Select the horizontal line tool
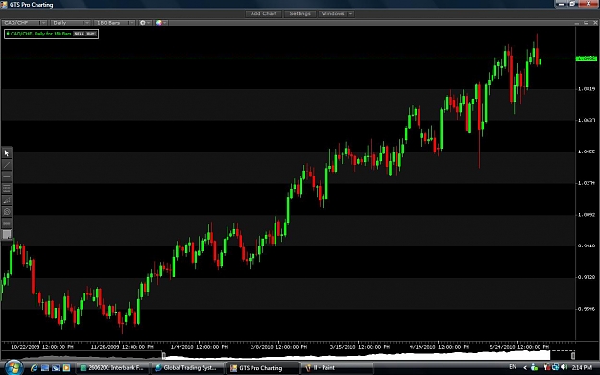 click(x=7, y=176)
